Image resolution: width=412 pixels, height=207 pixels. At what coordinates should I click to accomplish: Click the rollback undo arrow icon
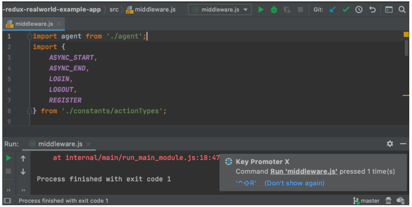click(x=372, y=9)
